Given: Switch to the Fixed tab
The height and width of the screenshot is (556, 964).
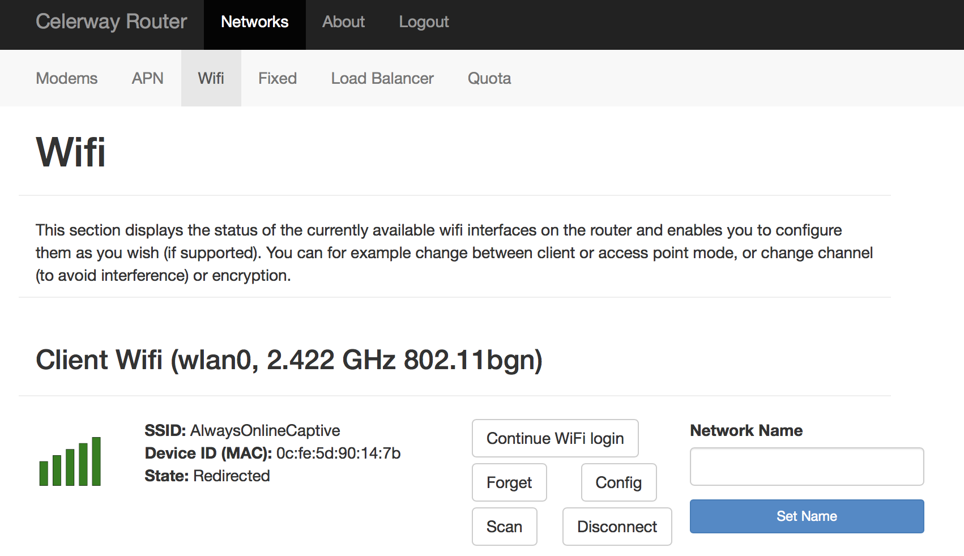Looking at the screenshot, I should click(x=277, y=78).
